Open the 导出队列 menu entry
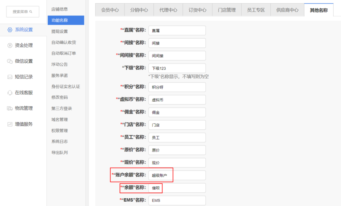 (x=60, y=153)
